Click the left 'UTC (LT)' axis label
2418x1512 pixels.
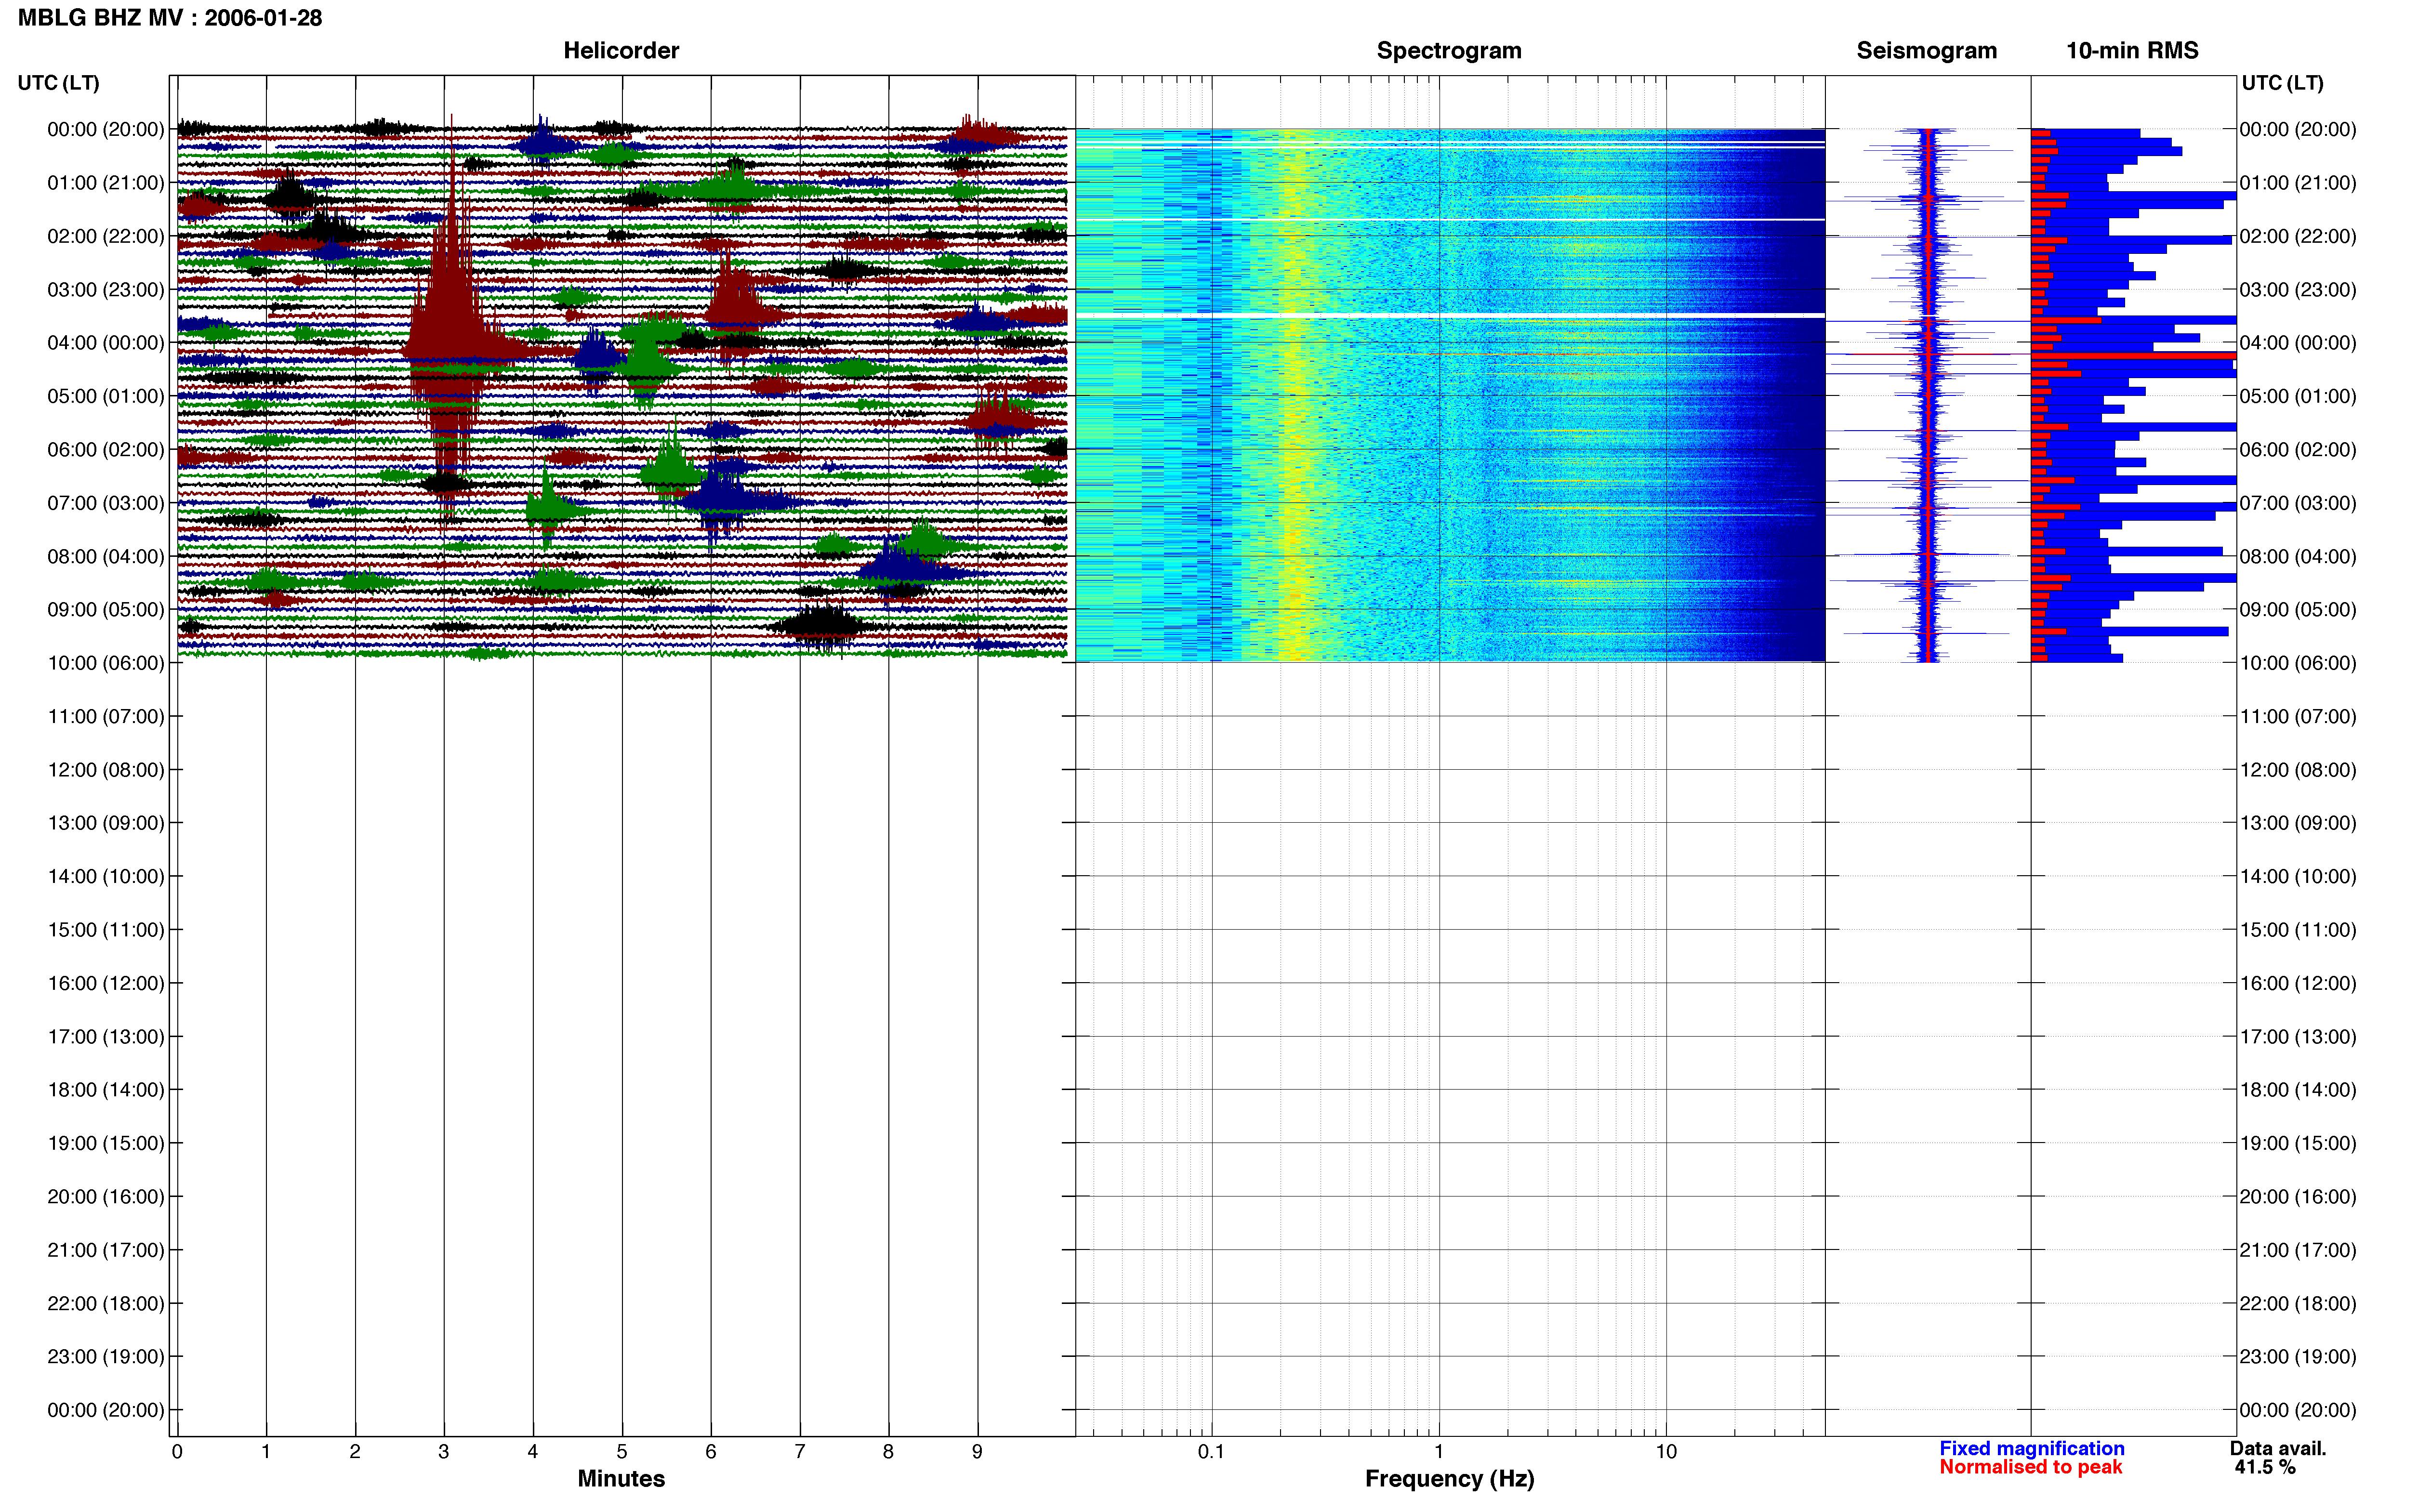pos(58,83)
